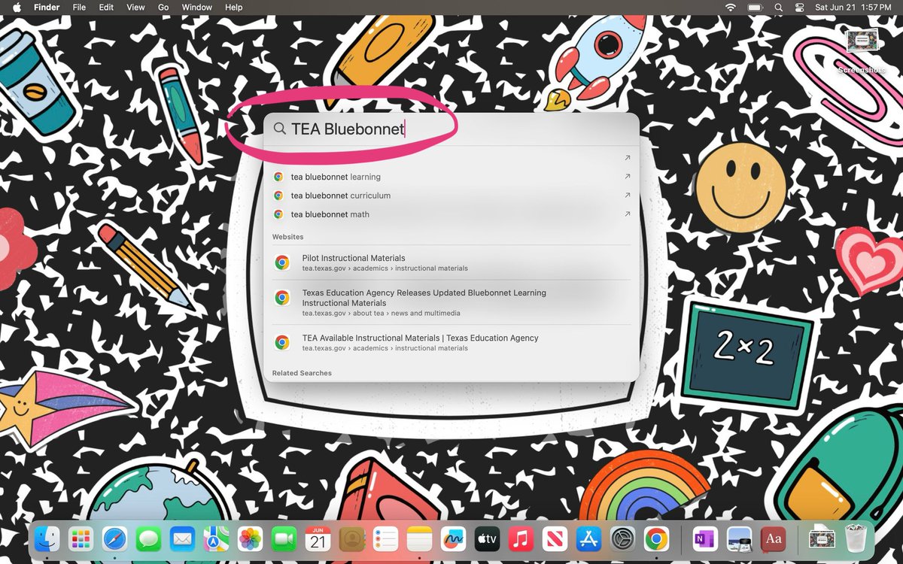Launch Safari from the Dock
The height and width of the screenshot is (564, 903).
114,538
